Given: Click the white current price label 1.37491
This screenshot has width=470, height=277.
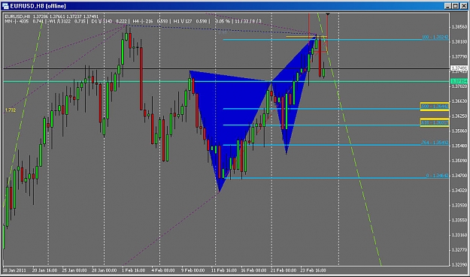Looking at the screenshot, I should click(459, 68).
